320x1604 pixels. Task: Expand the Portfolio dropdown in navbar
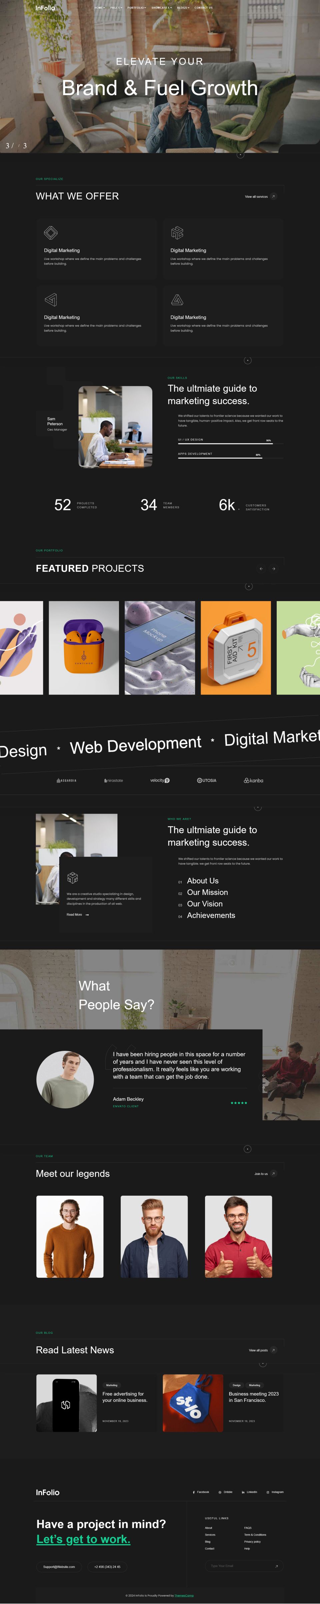coord(136,8)
